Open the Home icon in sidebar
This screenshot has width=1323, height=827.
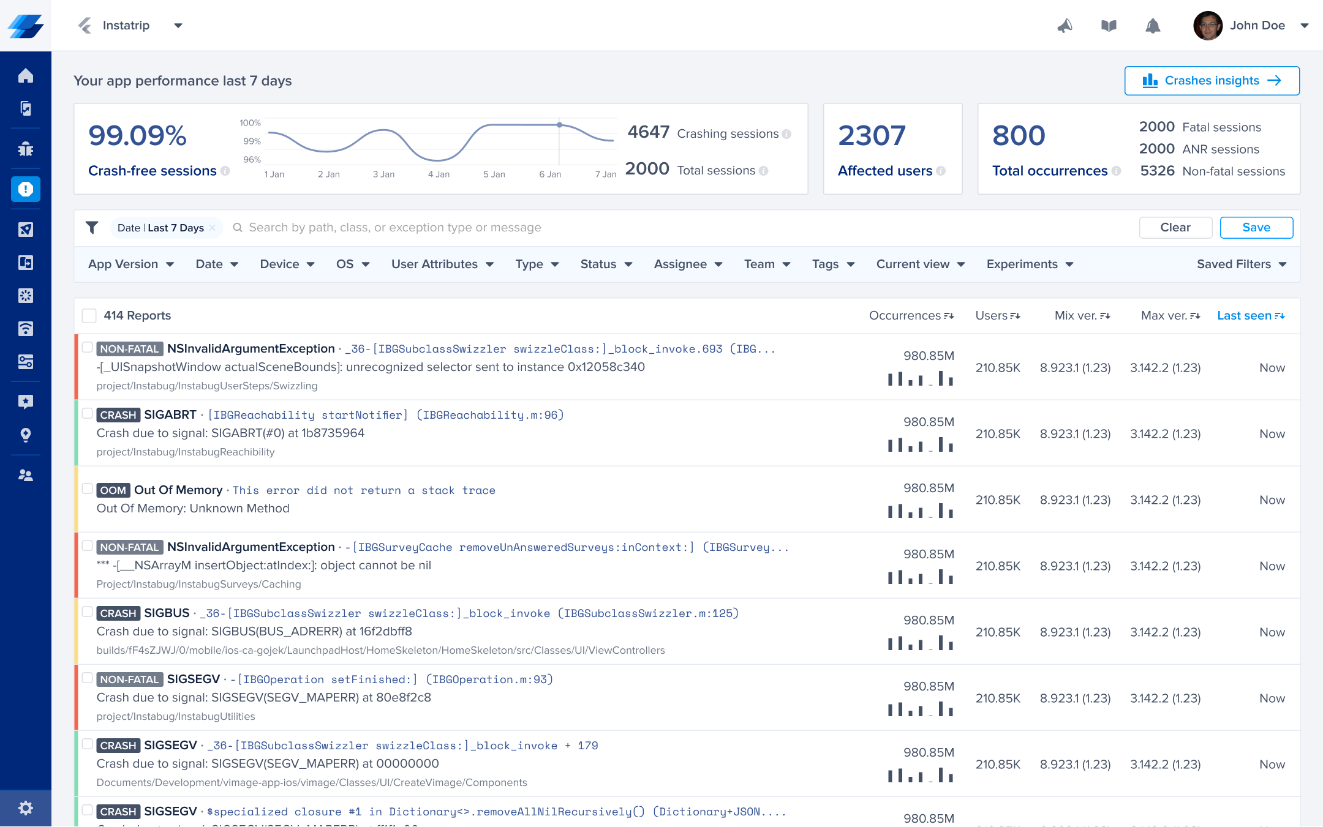(x=26, y=75)
